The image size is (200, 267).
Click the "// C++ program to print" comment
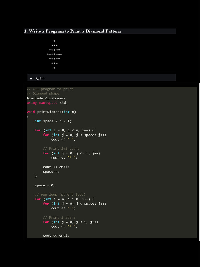[x=50, y=89]
